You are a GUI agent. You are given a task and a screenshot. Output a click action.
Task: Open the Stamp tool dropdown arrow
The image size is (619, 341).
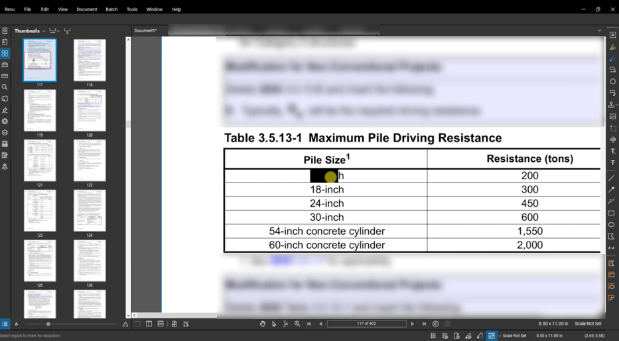[x=617, y=105]
